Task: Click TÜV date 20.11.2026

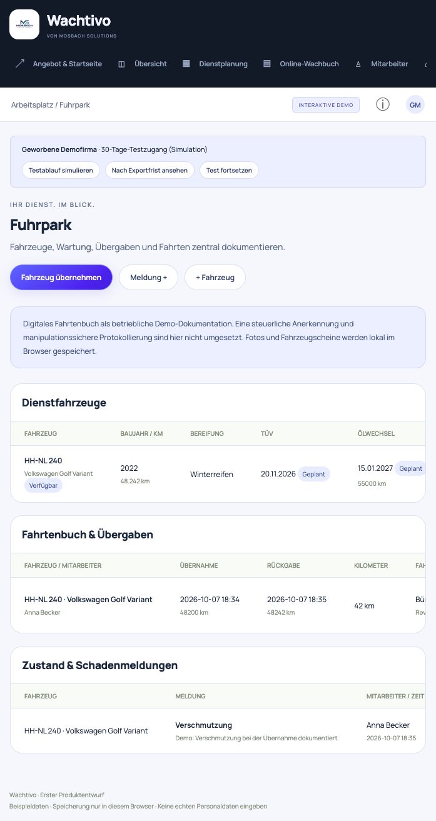Action: (278, 474)
